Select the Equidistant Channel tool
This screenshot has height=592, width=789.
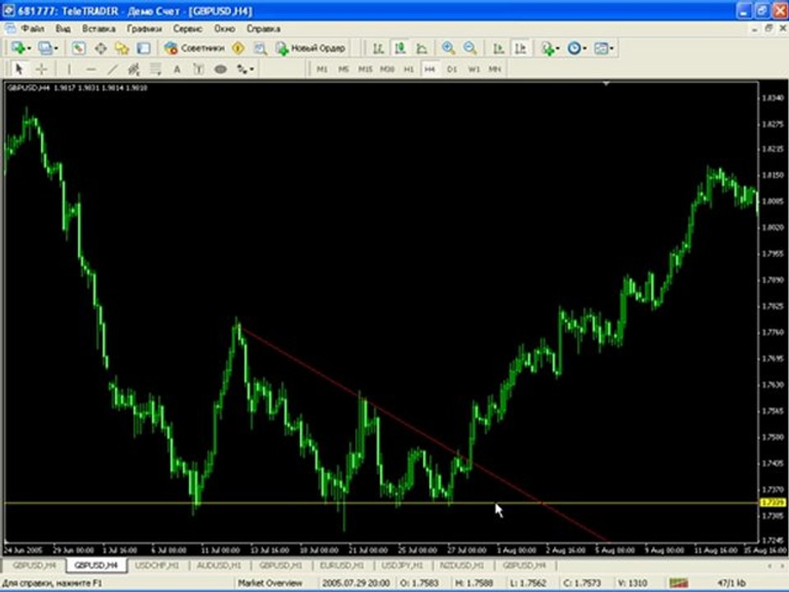tap(134, 69)
